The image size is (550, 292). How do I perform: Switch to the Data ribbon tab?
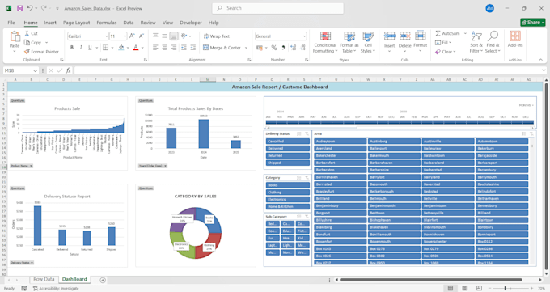coord(129,23)
